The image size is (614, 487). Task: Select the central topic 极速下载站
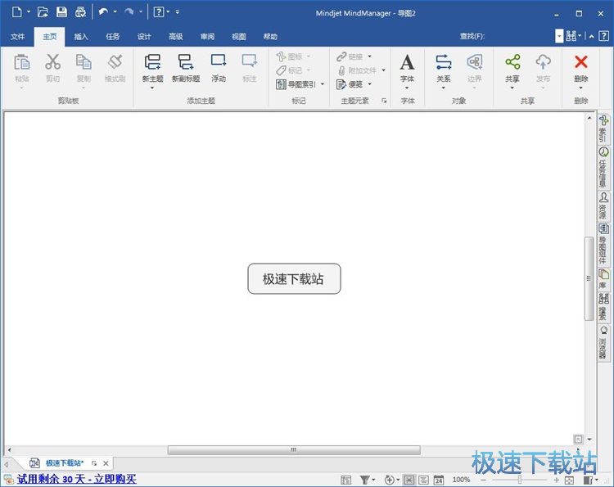coord(294,279)
